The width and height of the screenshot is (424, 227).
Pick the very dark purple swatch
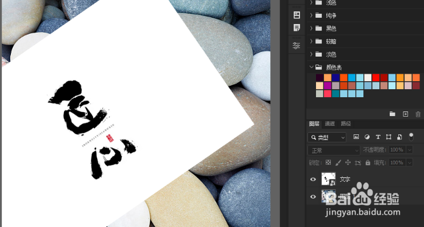tap(319, 78)
